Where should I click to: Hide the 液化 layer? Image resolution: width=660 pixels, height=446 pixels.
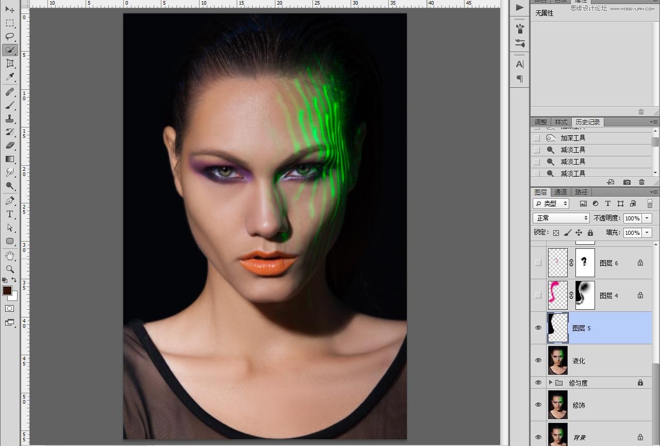point(538,360)
